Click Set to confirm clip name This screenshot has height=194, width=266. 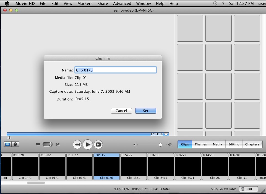(145, 111)
